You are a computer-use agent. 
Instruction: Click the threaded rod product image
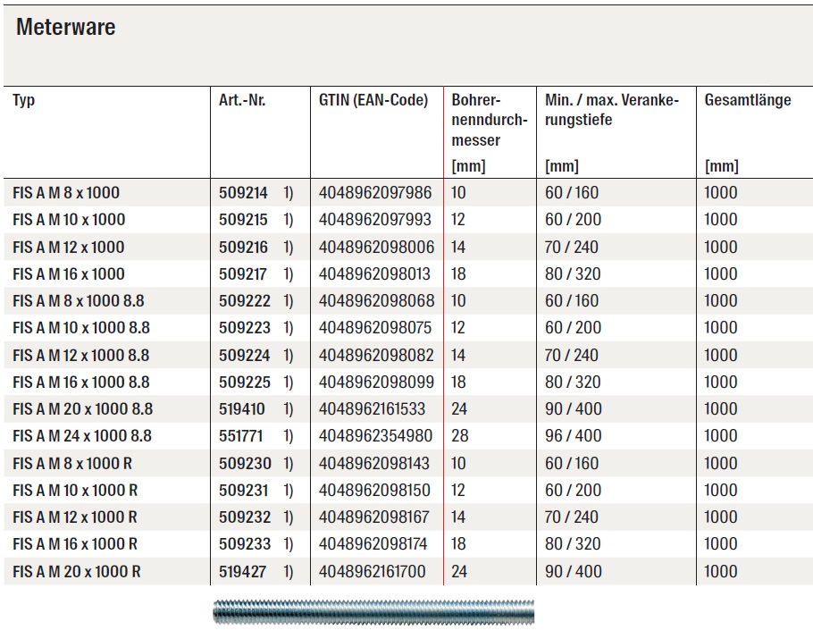click(x=373, y=611)
